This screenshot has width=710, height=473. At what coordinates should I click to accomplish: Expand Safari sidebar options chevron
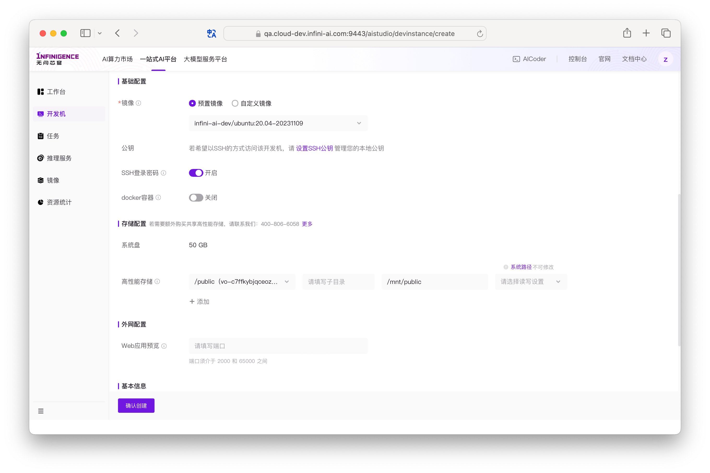point(100,33)
